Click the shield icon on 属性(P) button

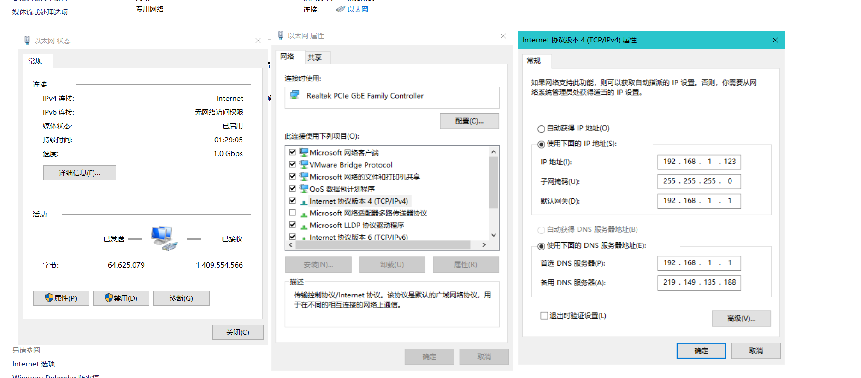49,298
